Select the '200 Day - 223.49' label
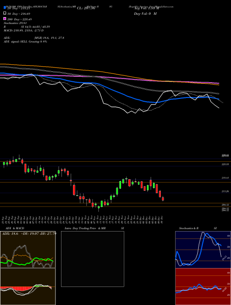Image resolution: width=231 pixels, height=305 pixels. point(19,19)
